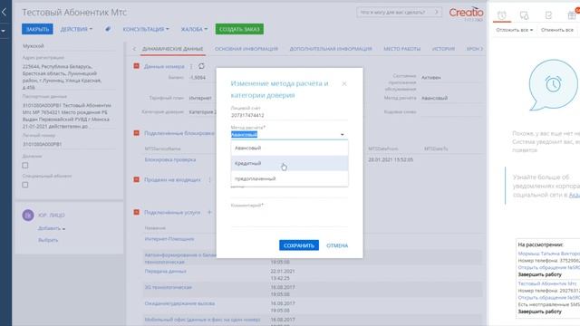The image size is (580, 326).
Task: Open the 3G технологическая service link
Action: tap(168, 287)
